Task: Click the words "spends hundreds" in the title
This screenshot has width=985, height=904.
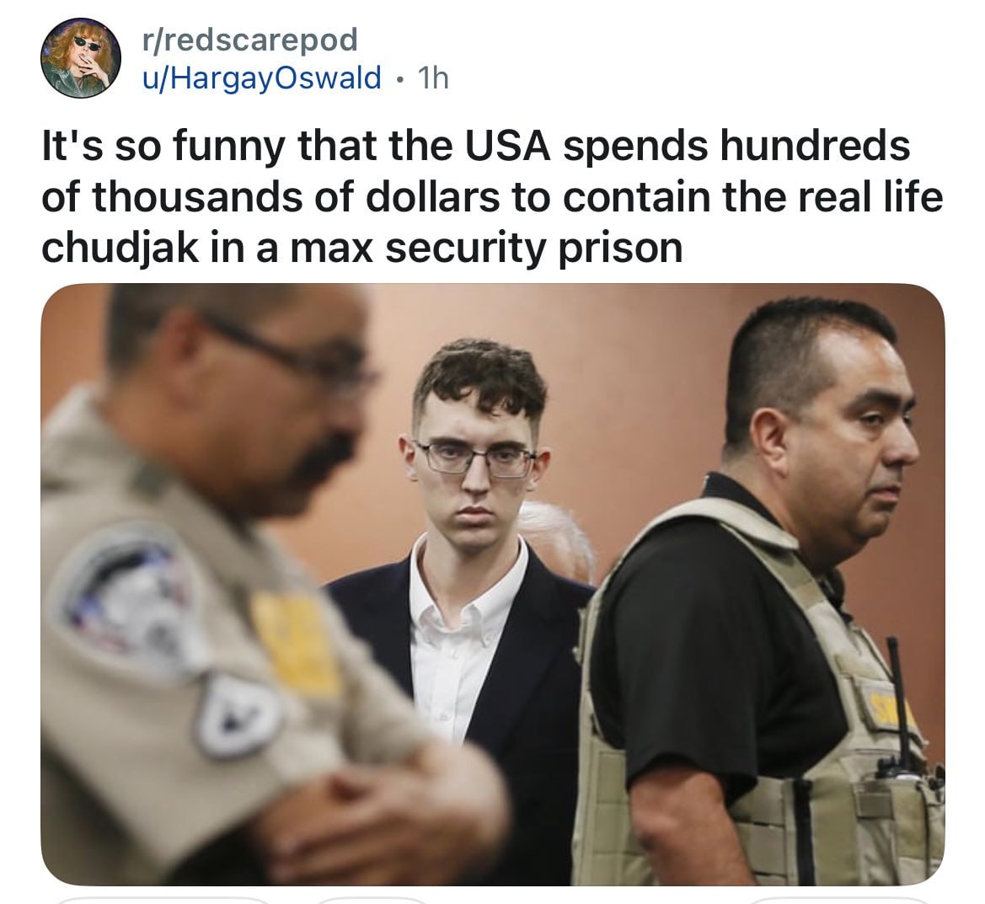Action: pyautogui.click(x=736, y=145)
